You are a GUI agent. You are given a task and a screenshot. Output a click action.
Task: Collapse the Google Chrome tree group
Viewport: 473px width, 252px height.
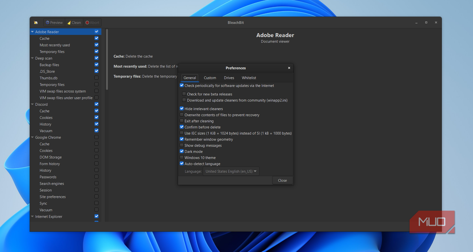point(32,137)
